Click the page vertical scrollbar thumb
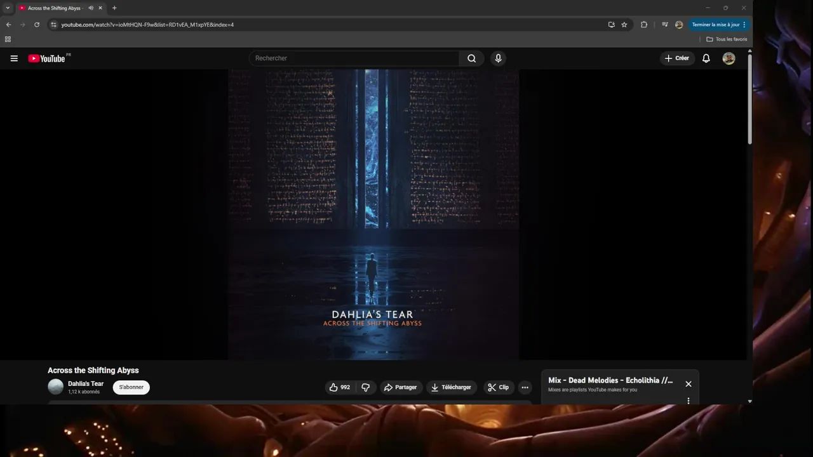 [749, 98]
